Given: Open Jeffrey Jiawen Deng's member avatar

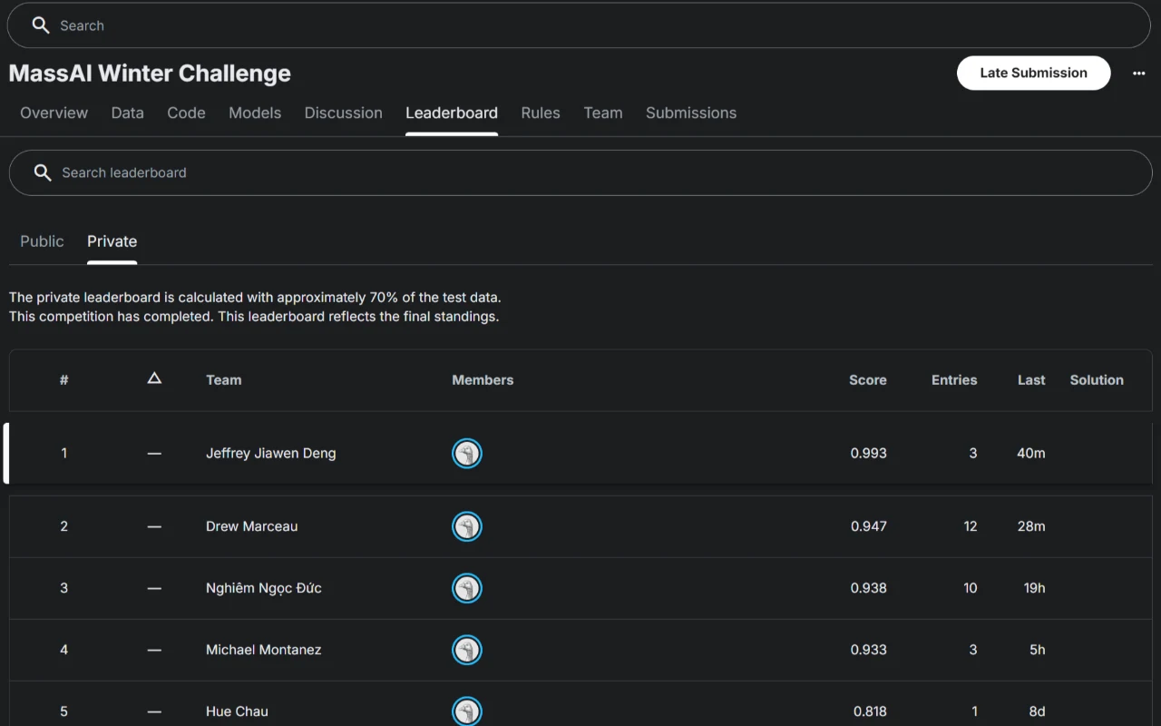Looking at the screenshot, I should tap(467, 453).
